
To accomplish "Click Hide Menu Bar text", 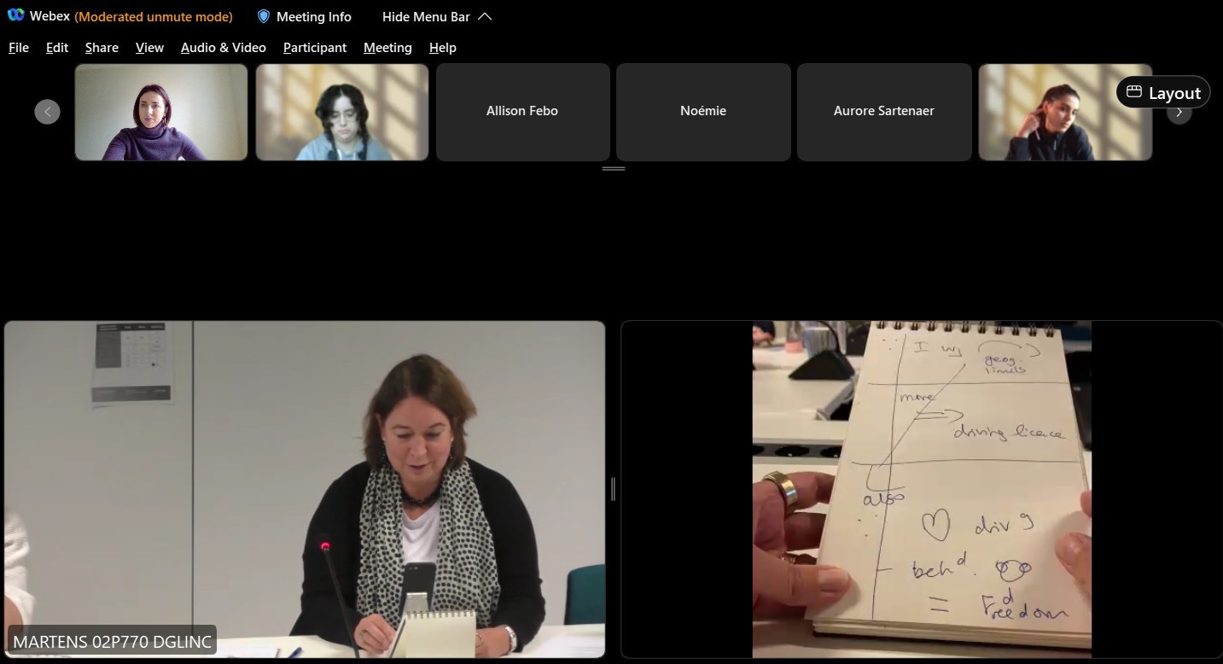I will pyautogui.click(x=426, y=16).
